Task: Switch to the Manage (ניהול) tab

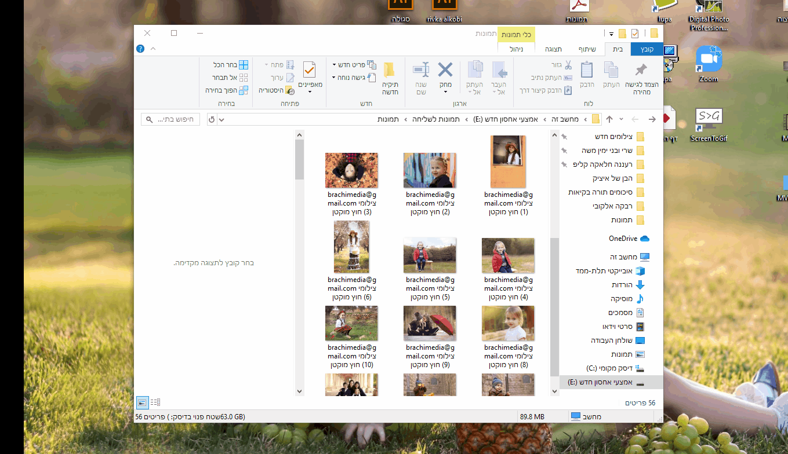Action: 517,49
